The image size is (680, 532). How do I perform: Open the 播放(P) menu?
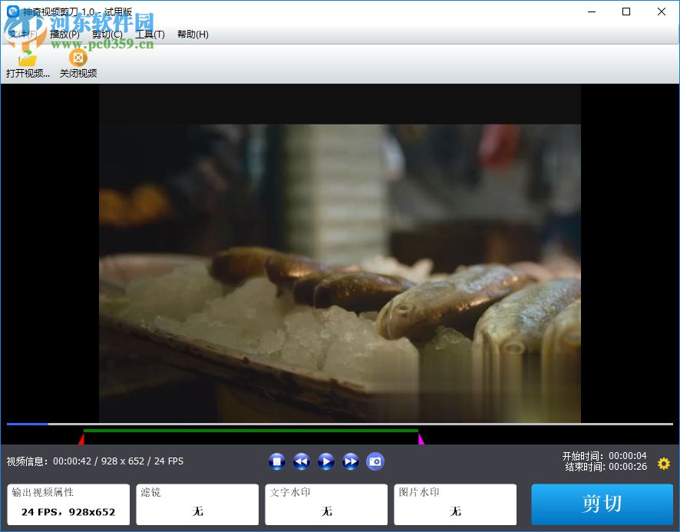[64, 35]
